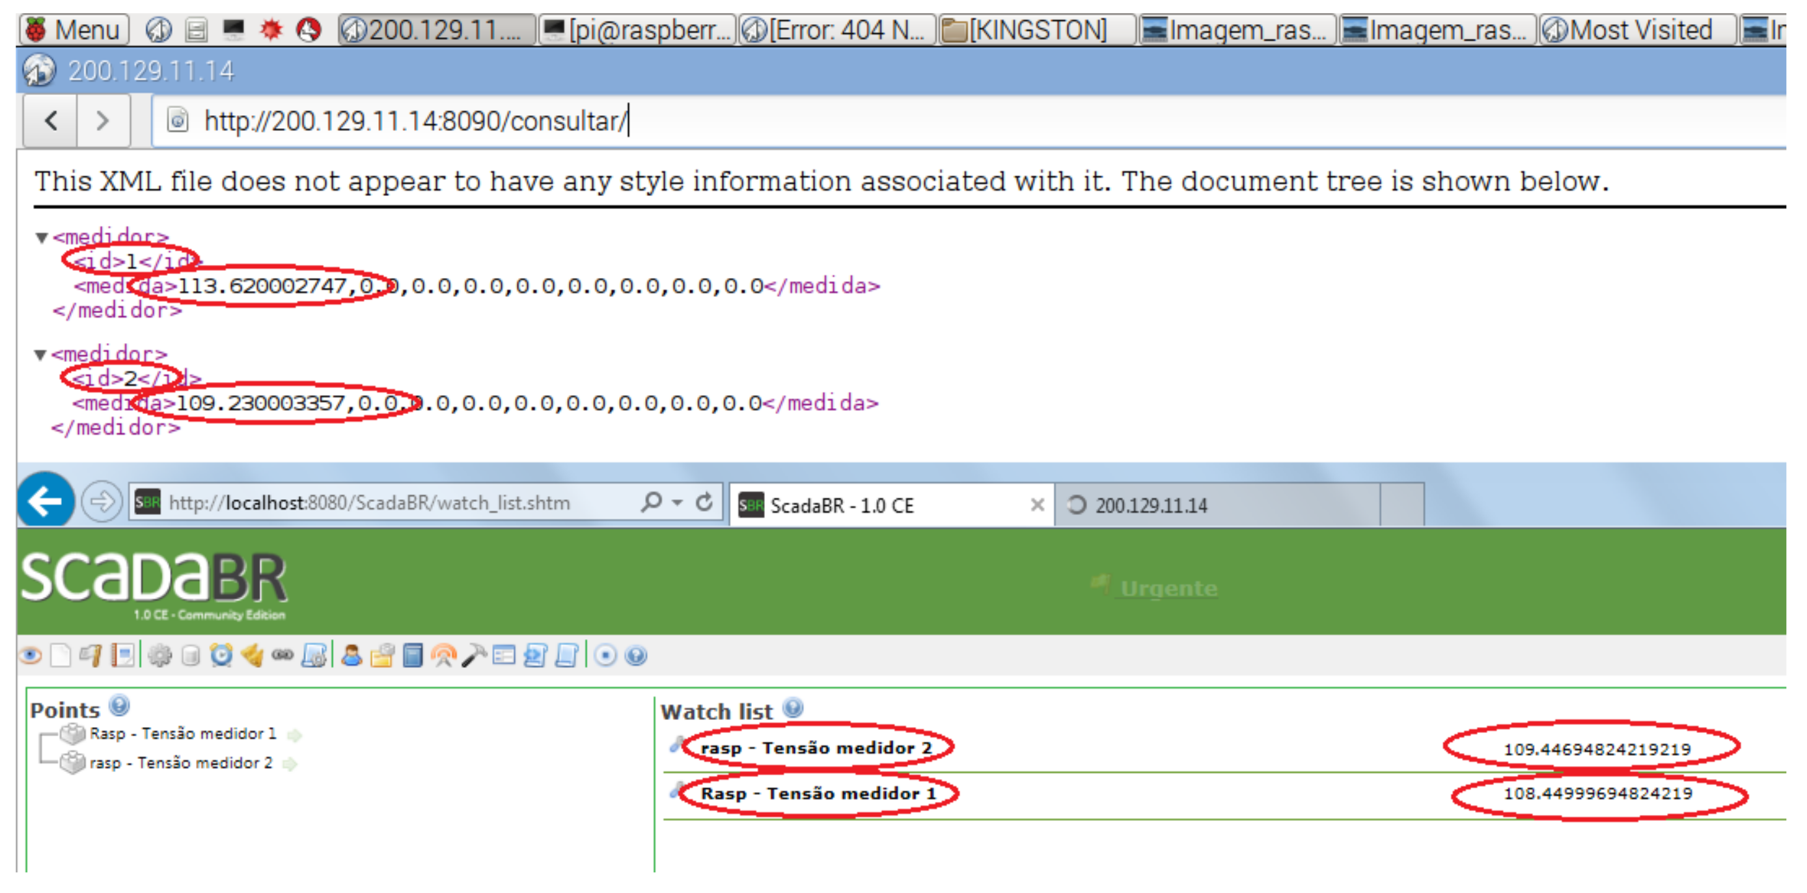Open the alarms flag icon
The height and width of the screenshot is (893, 1807).
coord(91,656)
